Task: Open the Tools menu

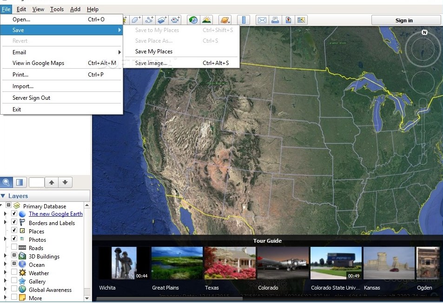Action: pyautogui.click(x=57, y=9)
